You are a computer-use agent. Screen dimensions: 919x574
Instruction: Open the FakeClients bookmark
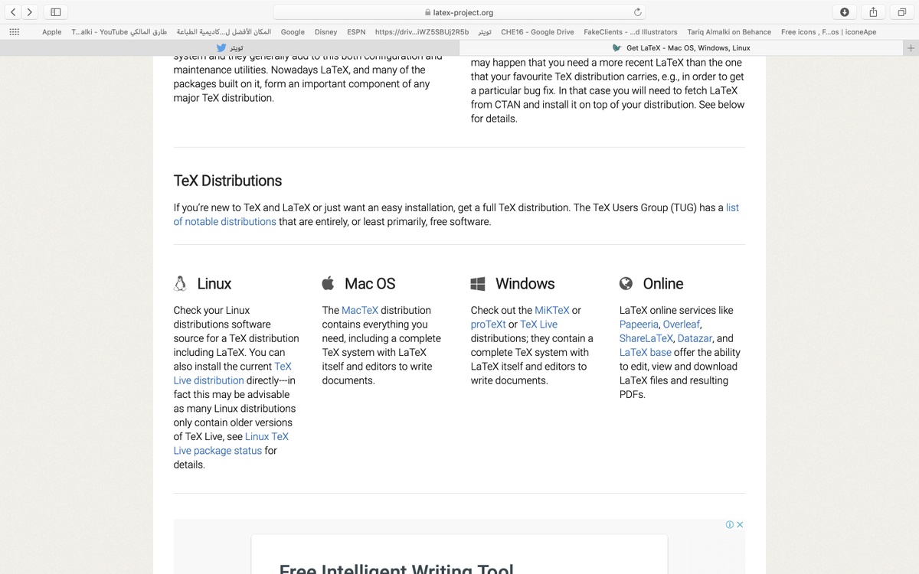(x=630, y=32)
